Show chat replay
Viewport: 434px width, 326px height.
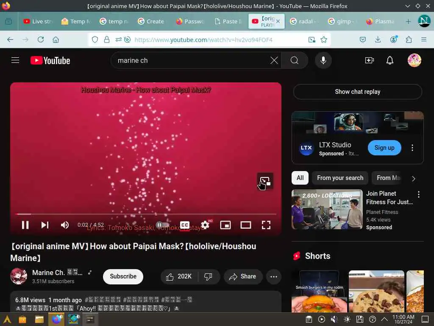coord(358,92)
